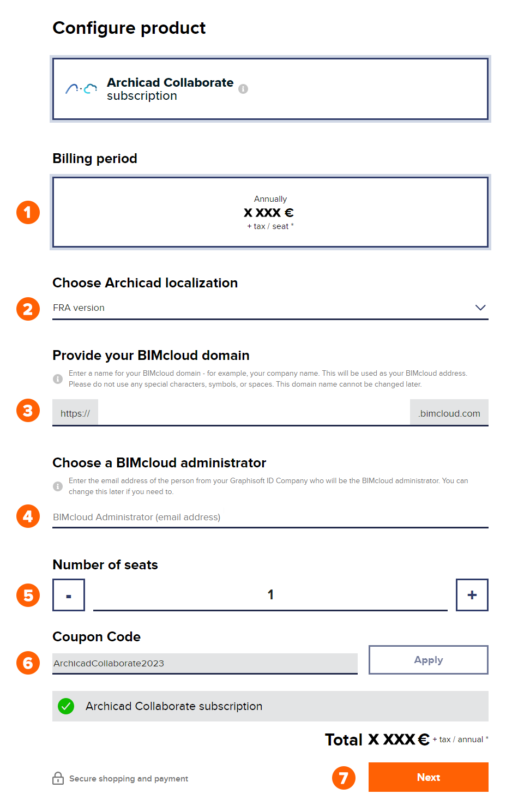Image resolution: width=512 pixels, height=806 pixels.
Task: Expand localization list with chevron arrow
Action: click(x=480, y=308)
